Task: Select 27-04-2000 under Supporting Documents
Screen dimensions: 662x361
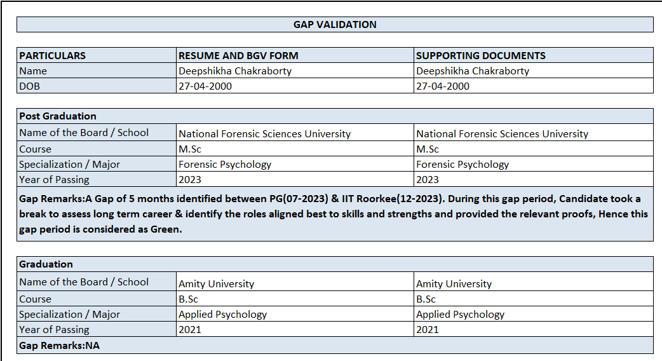Action: [x=443, y=86]
